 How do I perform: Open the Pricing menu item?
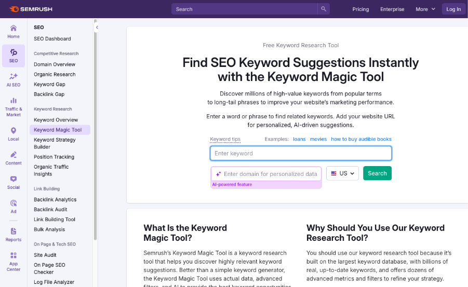[x=360, y=9]
